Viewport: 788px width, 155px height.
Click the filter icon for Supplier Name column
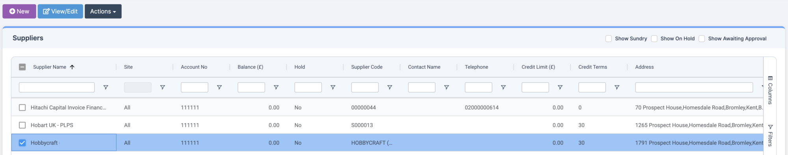(106, 87)
